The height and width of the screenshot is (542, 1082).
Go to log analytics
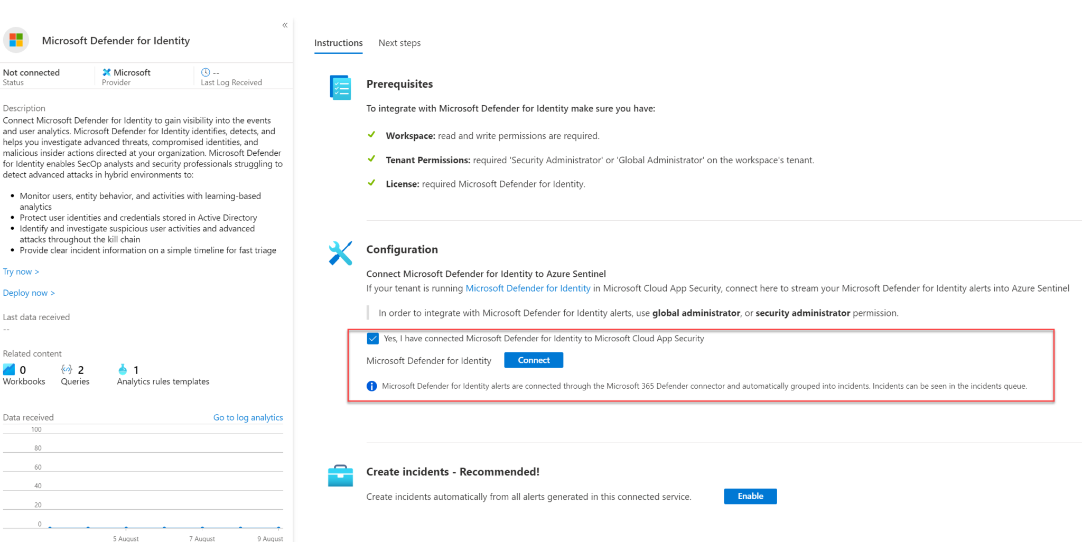(x=248, y=417)
